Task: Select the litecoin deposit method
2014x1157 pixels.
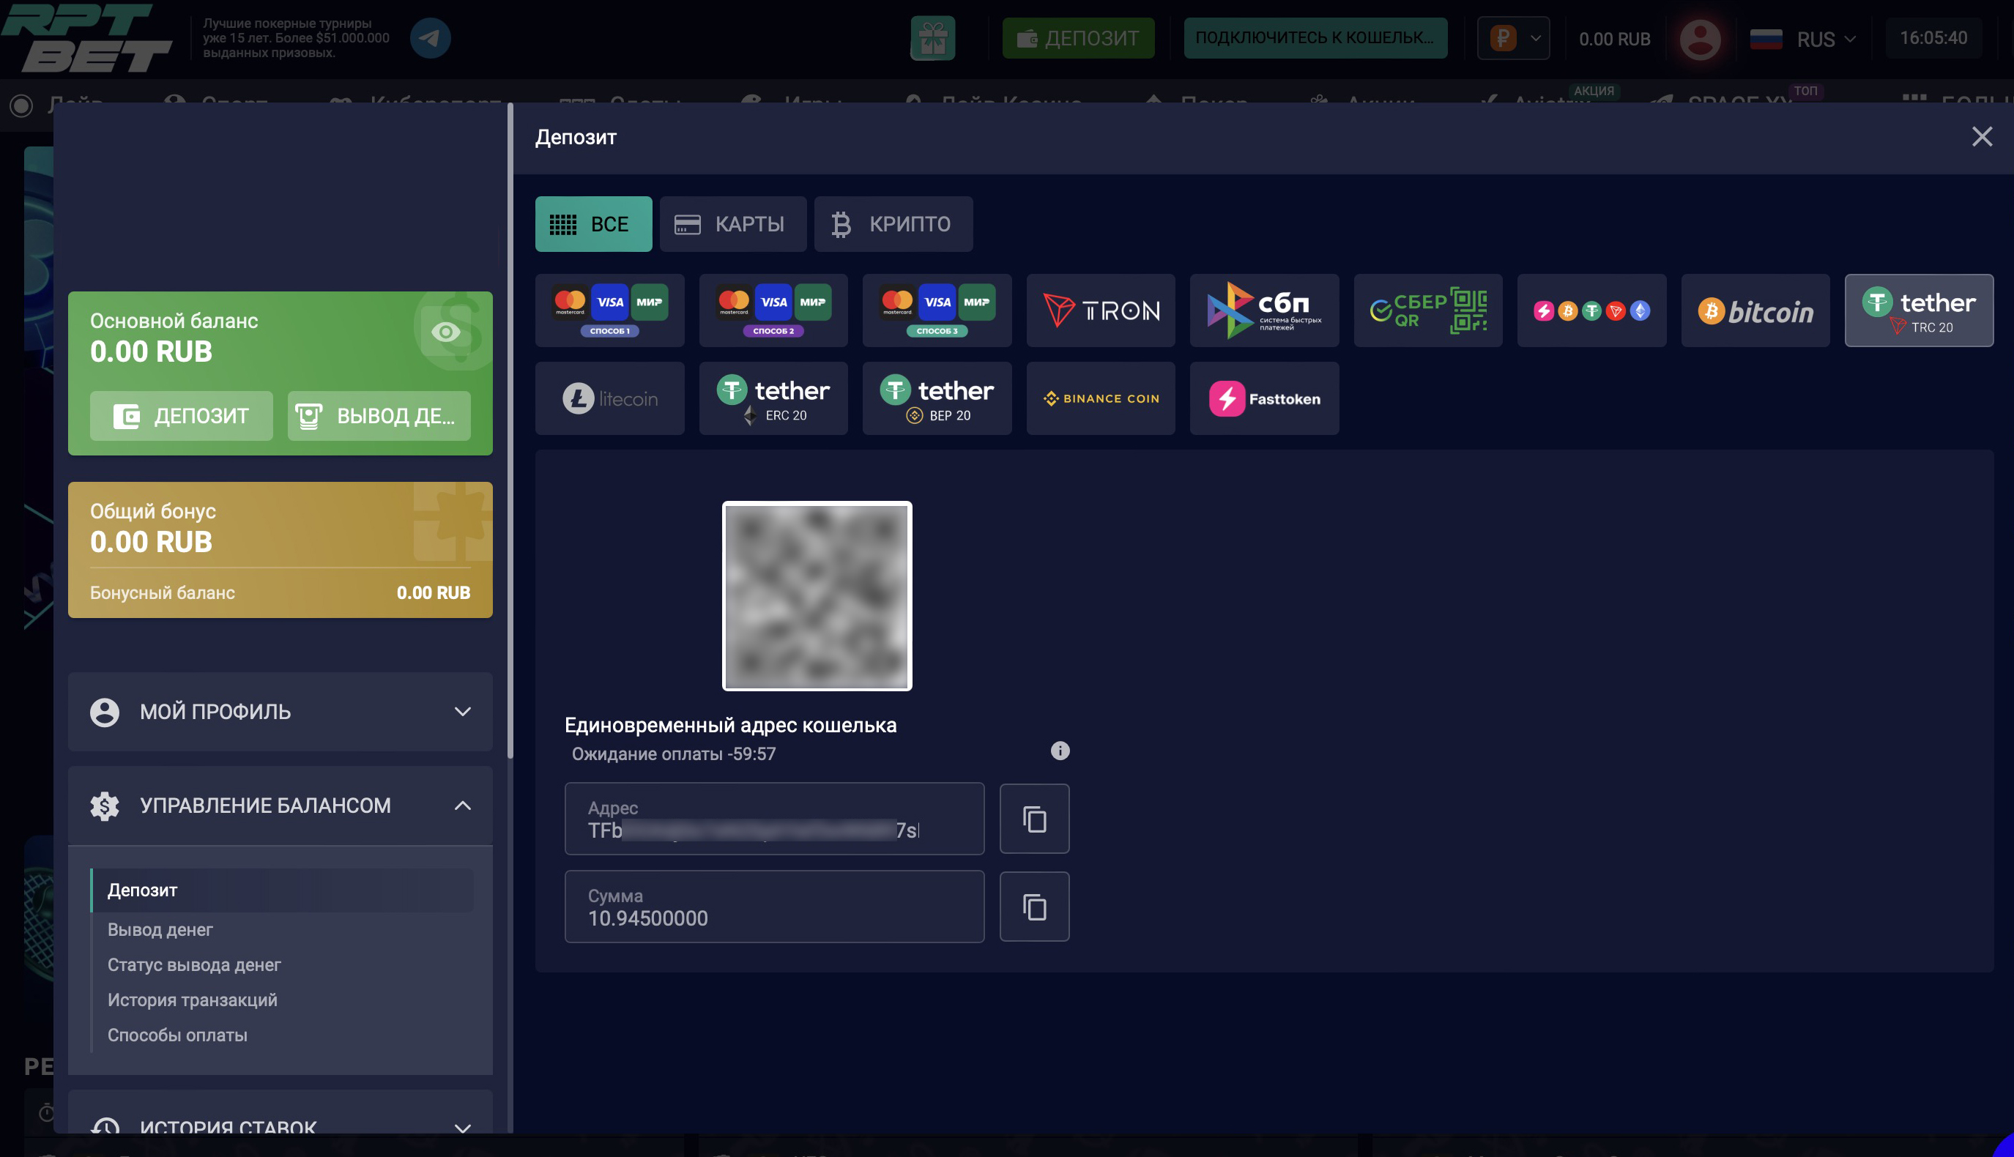Action: coord(609,399)
